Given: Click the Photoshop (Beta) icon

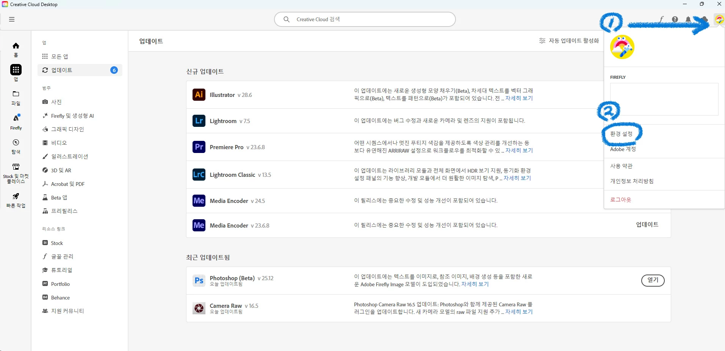Looking at the screenshot, I should pyautogui.click(x=199, y=281).
